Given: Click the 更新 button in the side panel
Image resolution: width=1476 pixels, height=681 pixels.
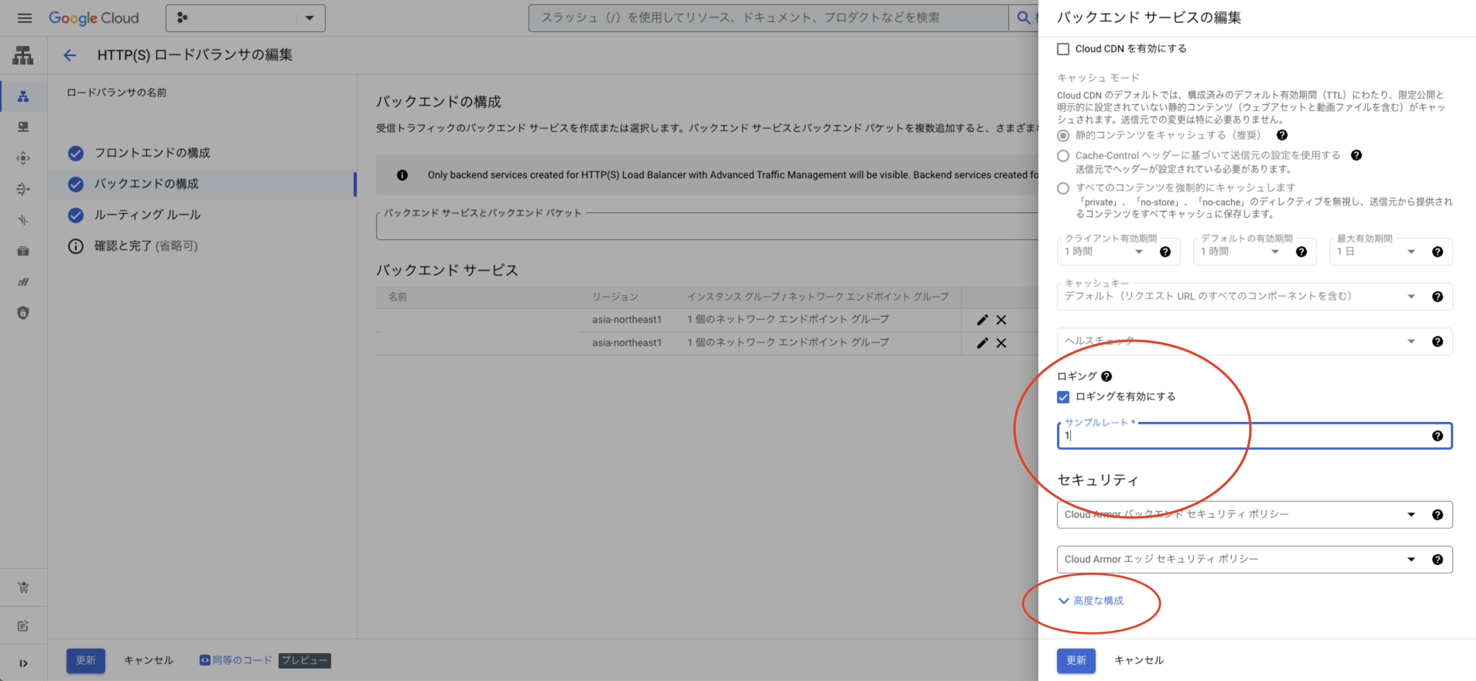Looking at the screenshot, I should pyautogui.click(x=1076, y=661).
